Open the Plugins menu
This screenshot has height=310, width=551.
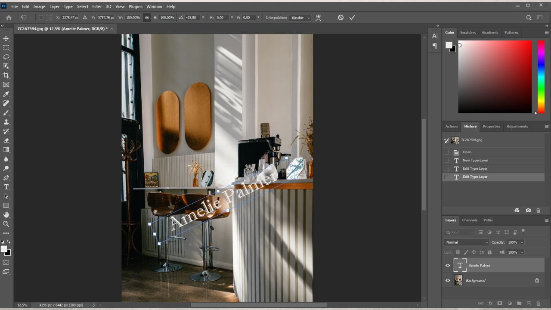pos(136,6)
